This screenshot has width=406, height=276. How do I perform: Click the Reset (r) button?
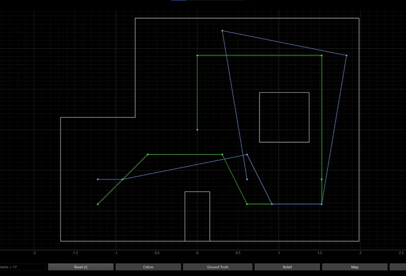point(80,267)
